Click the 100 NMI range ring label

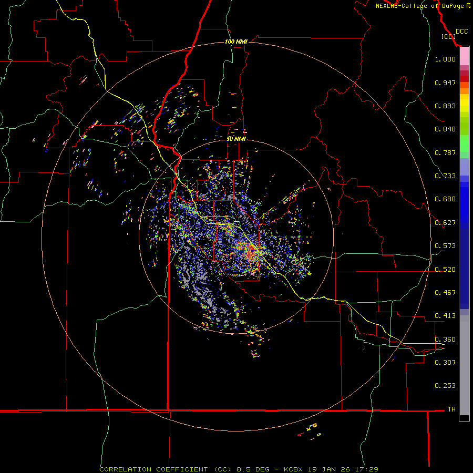tap(236, 42)
